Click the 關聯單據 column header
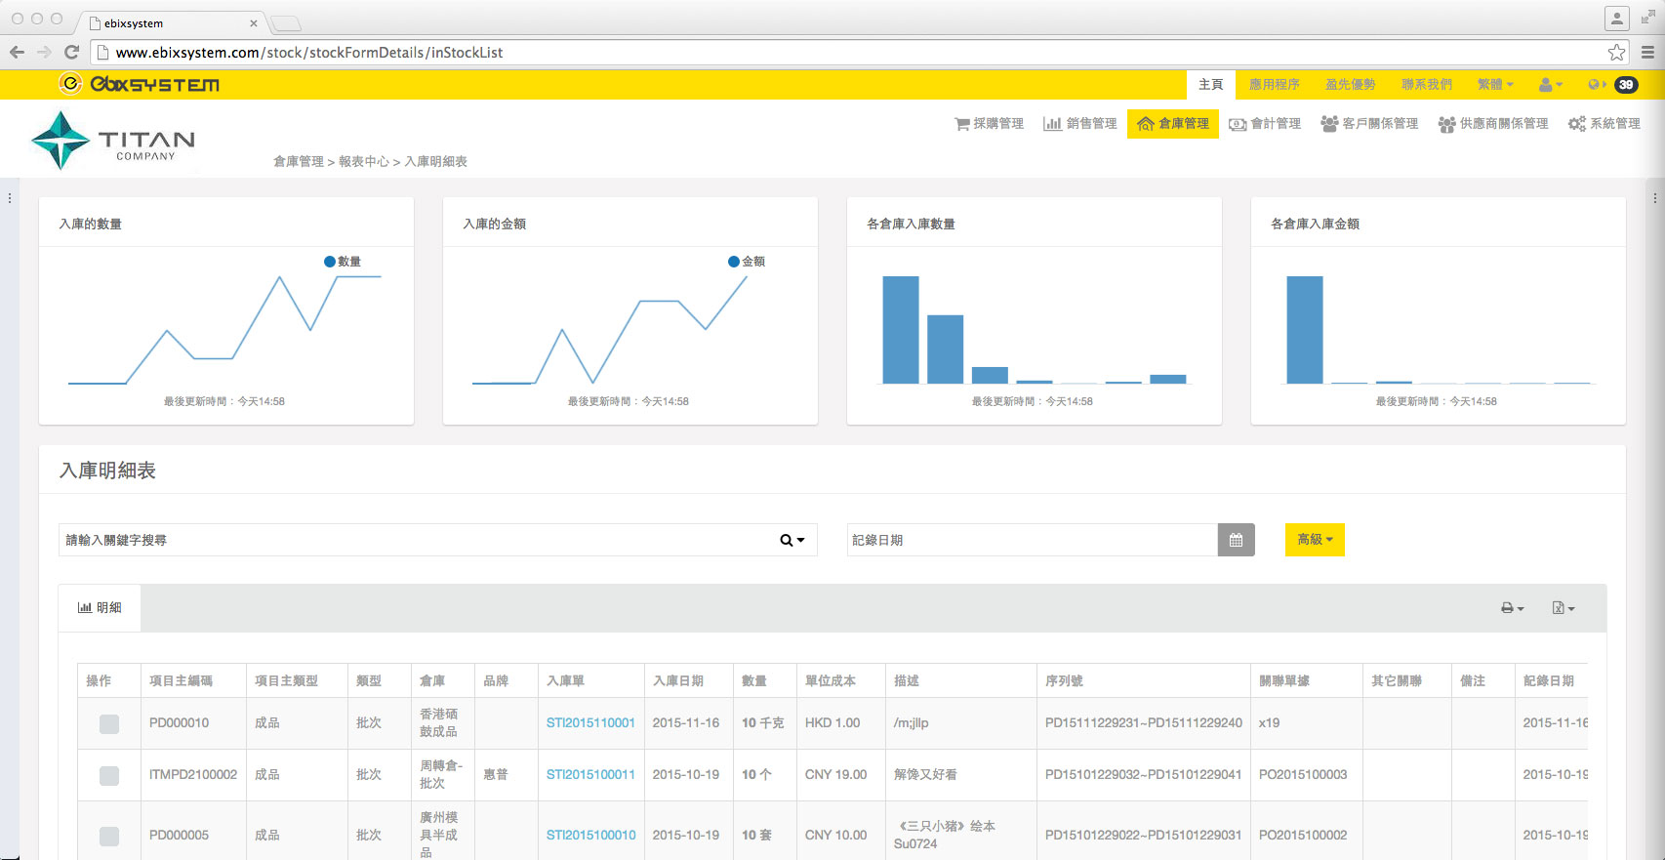The image size is (1665, 860). click(x=1306, y=680)
